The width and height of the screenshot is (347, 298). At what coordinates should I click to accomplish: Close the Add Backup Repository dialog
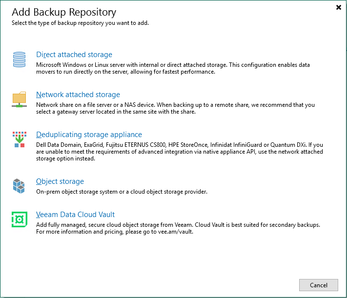point(339,7)
